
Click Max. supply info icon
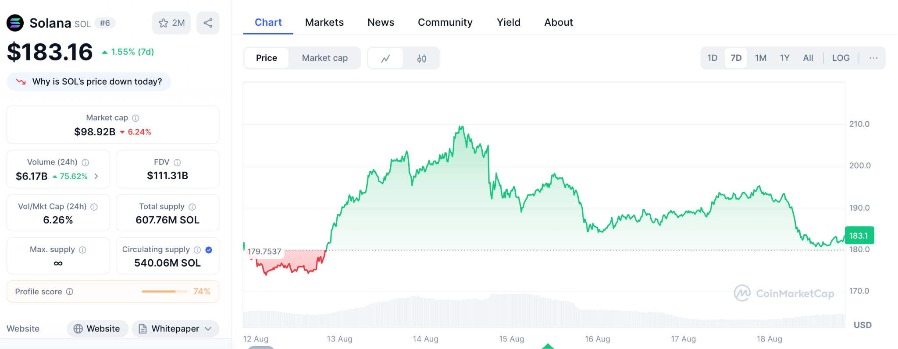82,250
